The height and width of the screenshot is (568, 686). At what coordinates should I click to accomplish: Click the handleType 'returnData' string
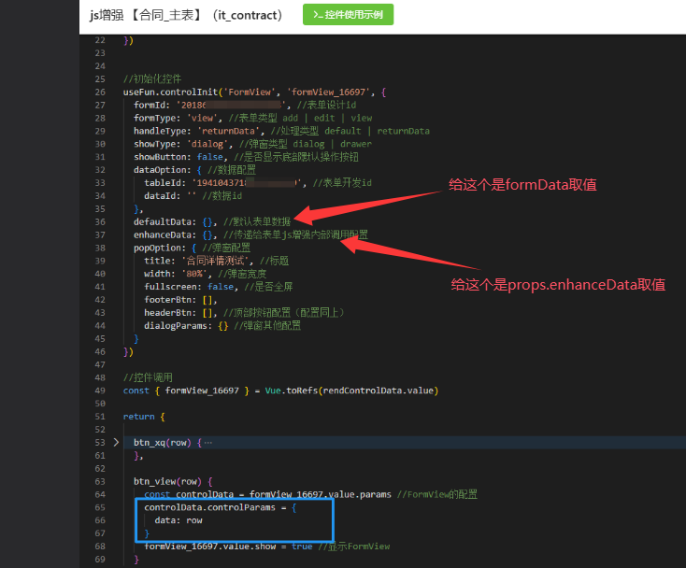point(228,132)
